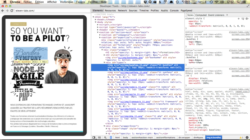The width and height of the screenshot is (250, 140).
Task: Toggle the DevTools dock-side icon
Action: (x=94, y=137)
